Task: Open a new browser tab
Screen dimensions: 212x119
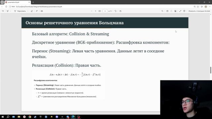Action: click(33, 2)
